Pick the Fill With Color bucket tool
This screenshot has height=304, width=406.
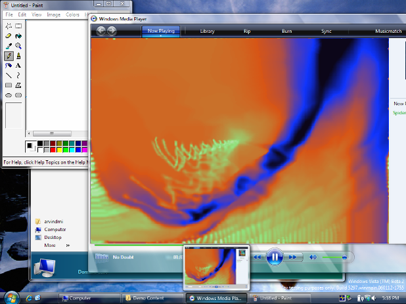click(x=18, y=36)
